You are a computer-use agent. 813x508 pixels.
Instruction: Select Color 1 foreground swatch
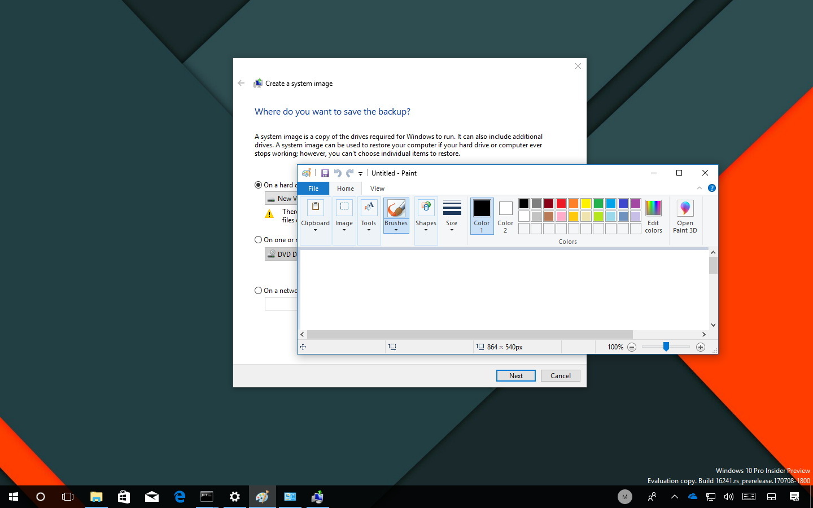(x=482, y=216)
